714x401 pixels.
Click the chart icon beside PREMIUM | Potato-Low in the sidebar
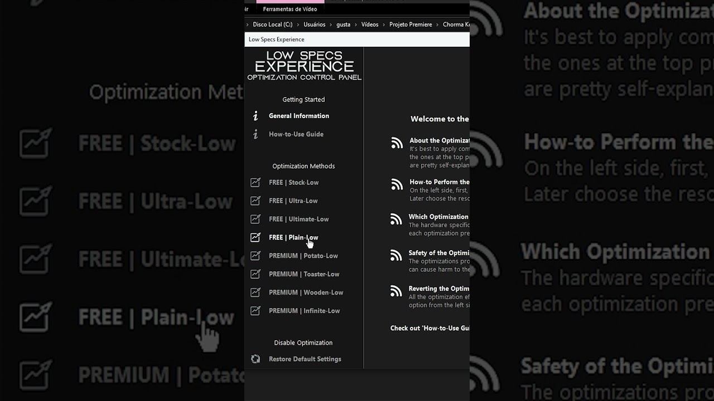coord(255,256)
